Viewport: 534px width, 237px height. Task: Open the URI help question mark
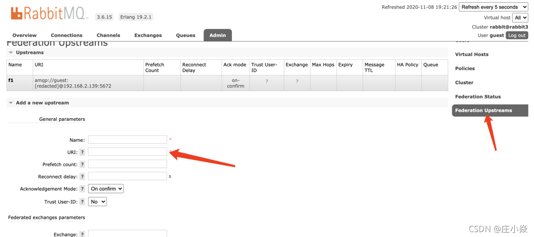pyautogui.click(x=82, y=152)
